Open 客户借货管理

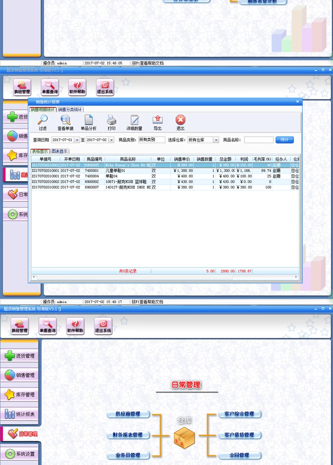(x=239, y=435)
